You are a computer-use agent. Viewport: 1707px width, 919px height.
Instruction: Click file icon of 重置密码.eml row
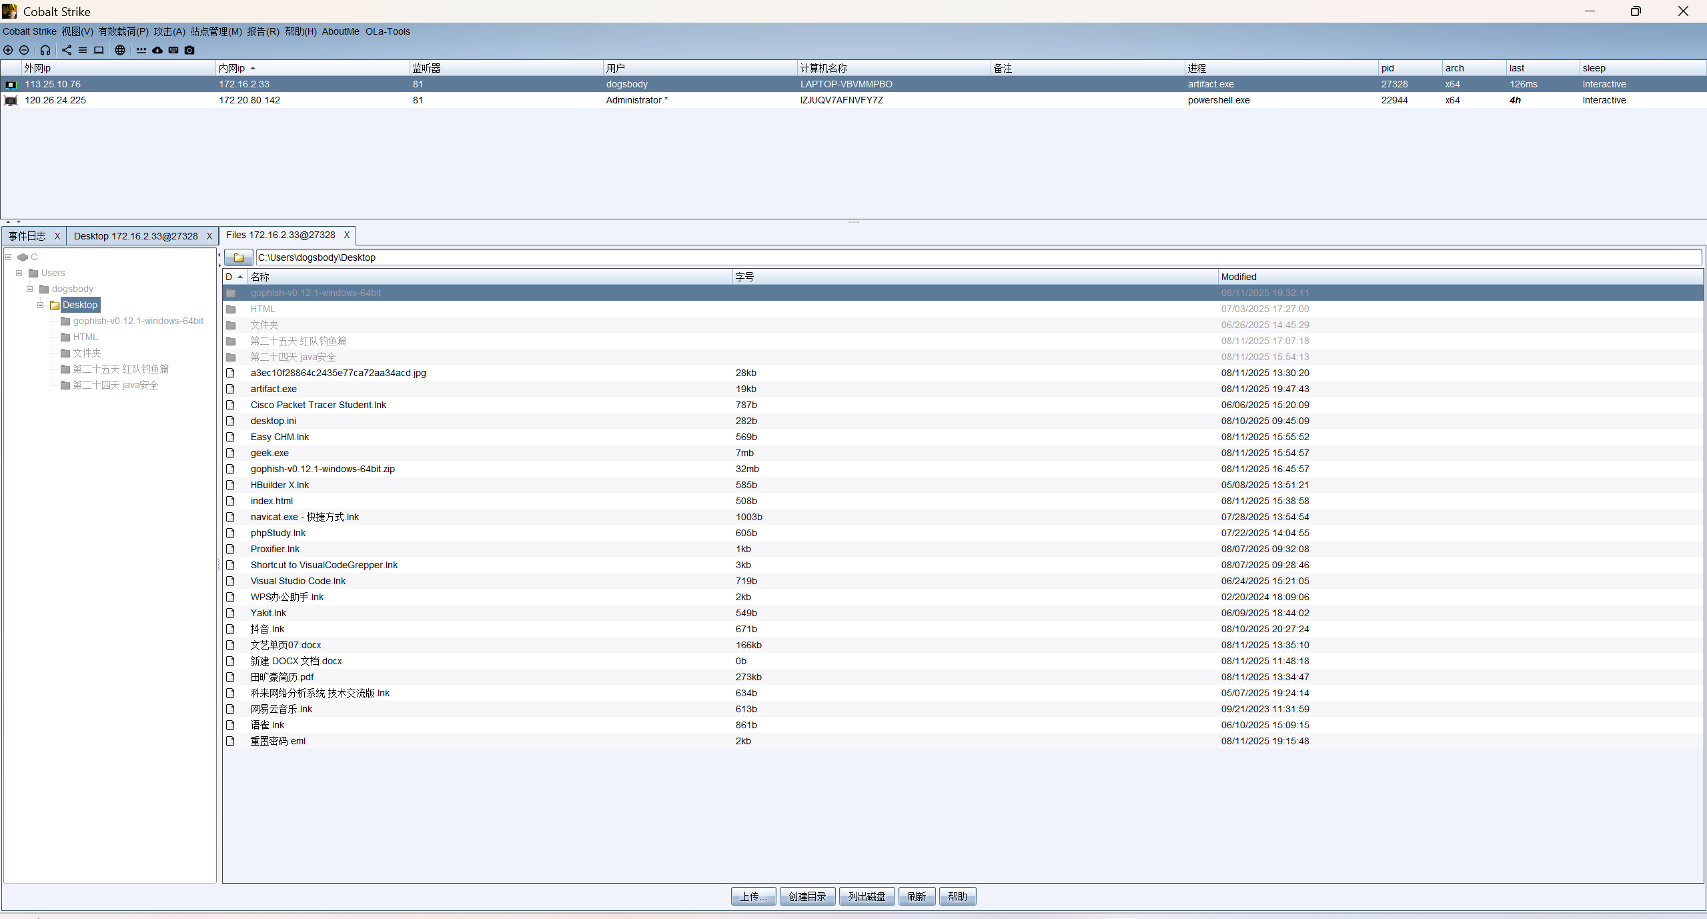[x=230, y=742]
